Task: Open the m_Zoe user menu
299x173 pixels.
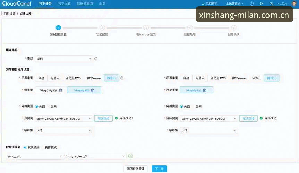Action: pos(282,3)
